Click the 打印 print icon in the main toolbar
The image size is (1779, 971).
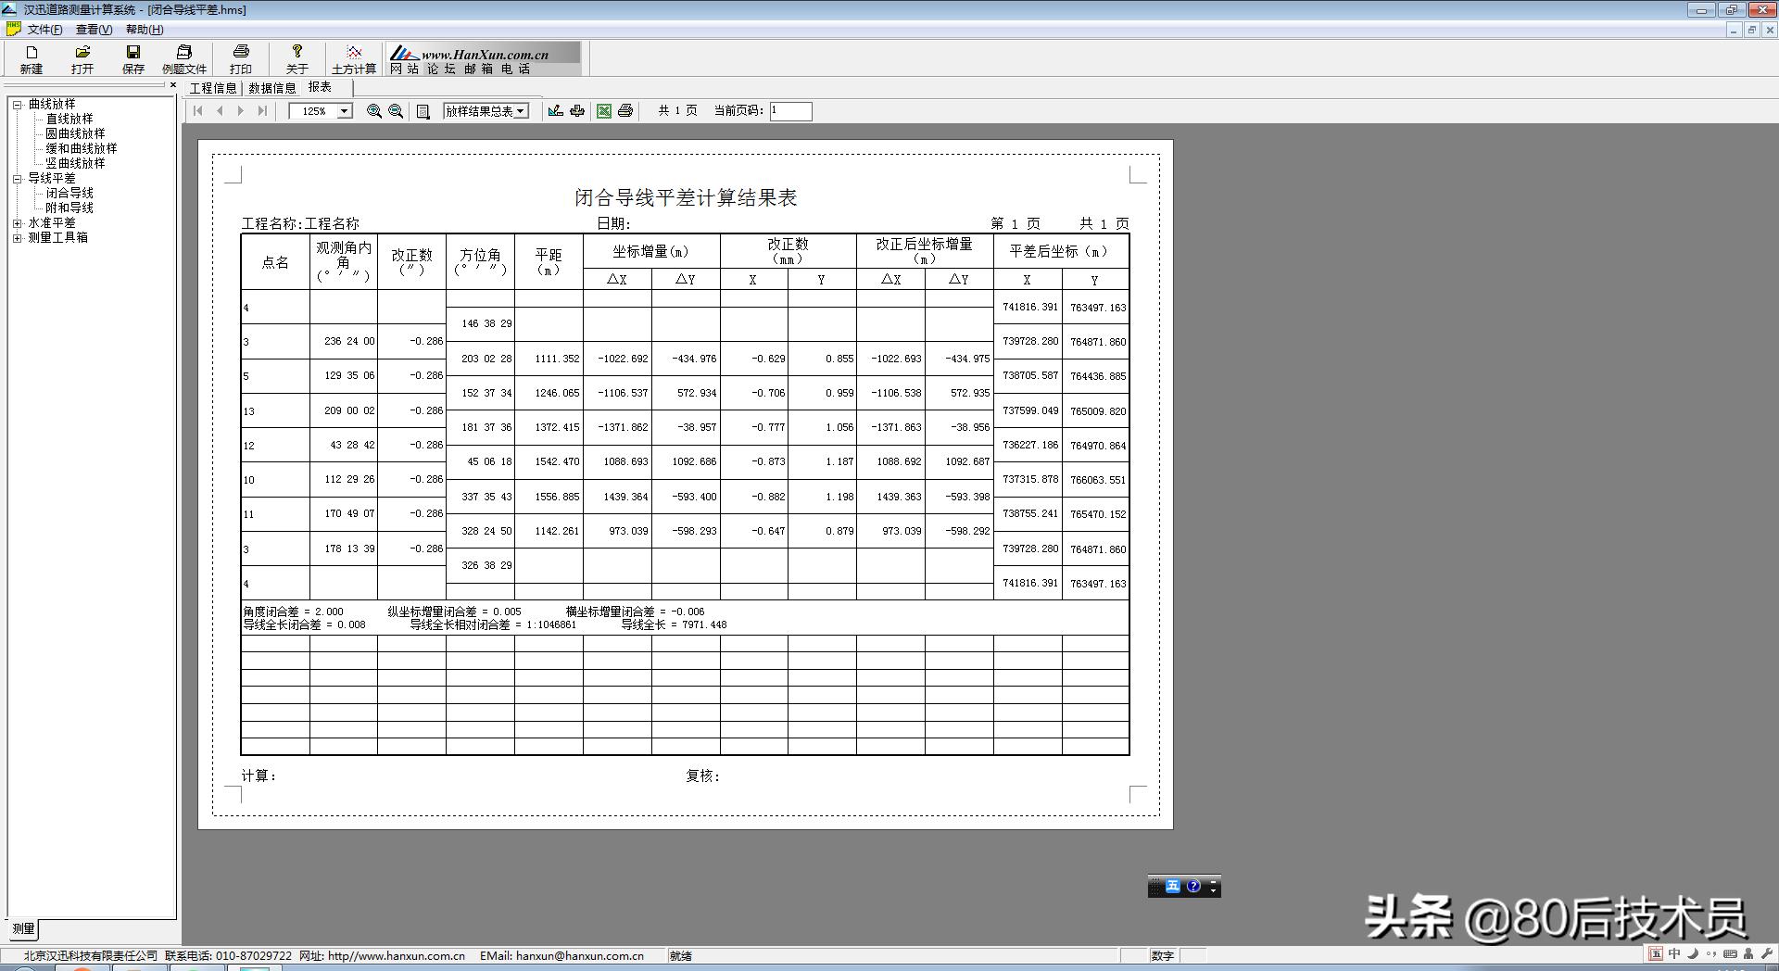(x=241, y=59)
